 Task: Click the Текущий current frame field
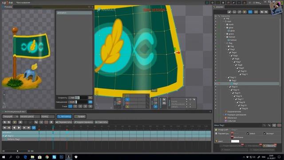(x=11, y=116)
